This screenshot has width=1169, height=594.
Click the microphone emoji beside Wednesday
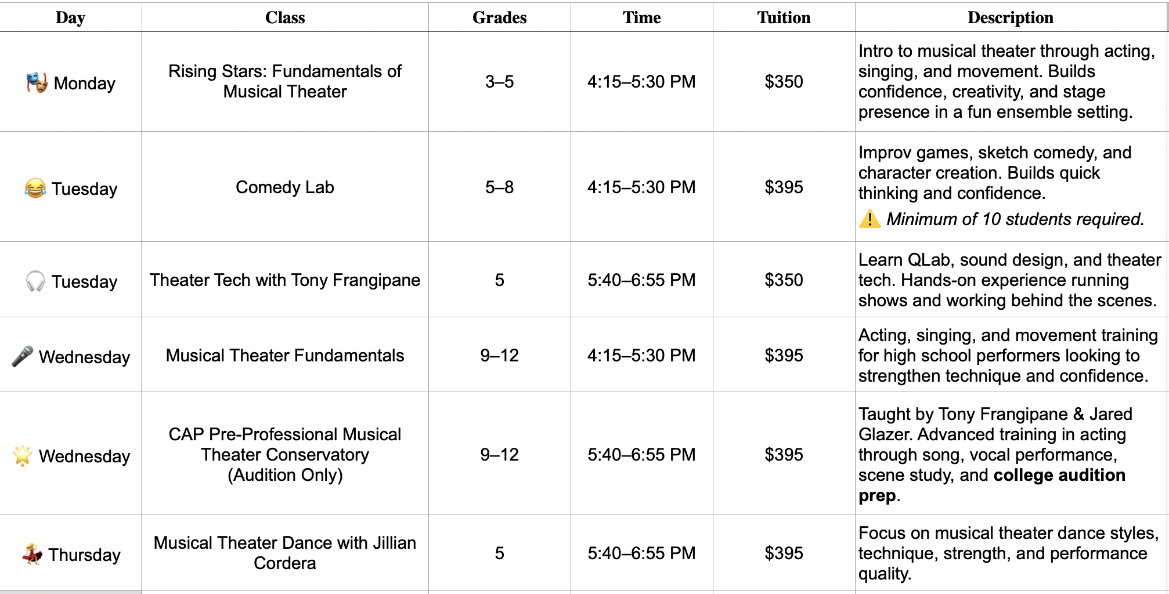[x=23, y=356]
